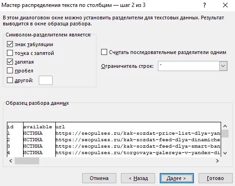Image resolution: width=235 pixels, height=186 pixels.
Task: Click the horizontal scrollbar thumb in preview
Action: [x=27, y=161]
